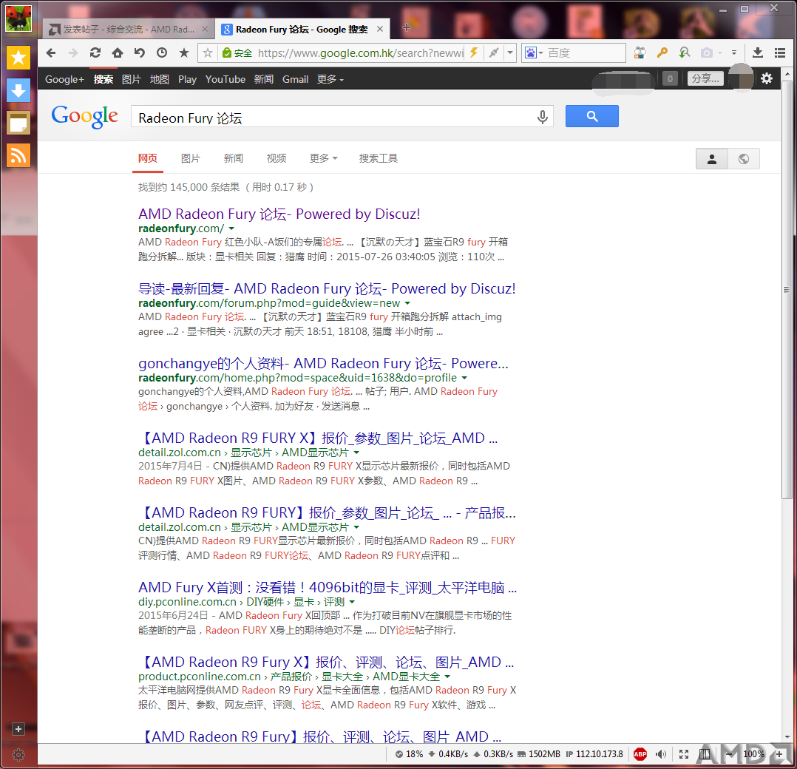Click the 分享 share button
797x769 pixels.
[705, 79]
